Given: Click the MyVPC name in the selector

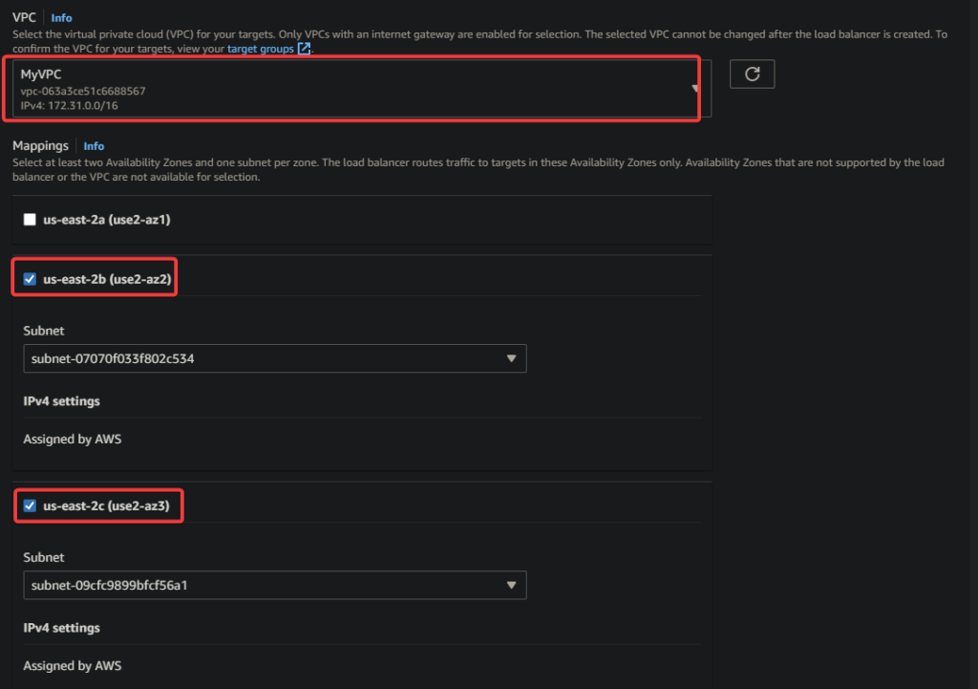Looking at the screenshot, I should click(x=41, y=74).
